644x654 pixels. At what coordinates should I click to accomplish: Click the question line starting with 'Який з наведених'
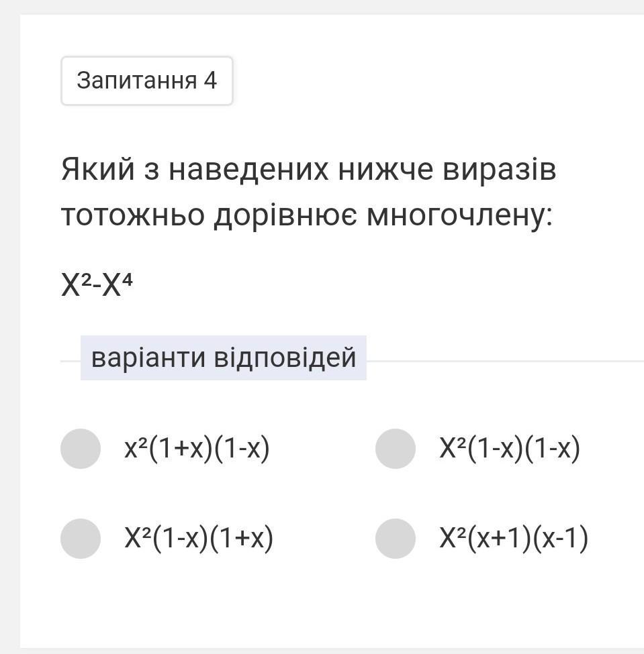(x=308, y=170)
